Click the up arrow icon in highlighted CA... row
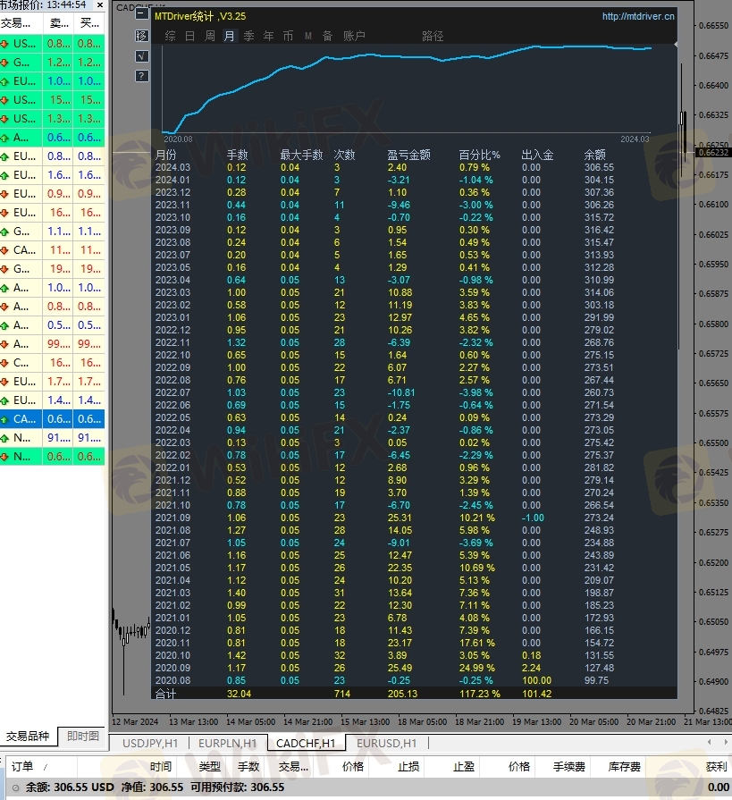Viewport: 732px width, 800px height. coord(4,419)
